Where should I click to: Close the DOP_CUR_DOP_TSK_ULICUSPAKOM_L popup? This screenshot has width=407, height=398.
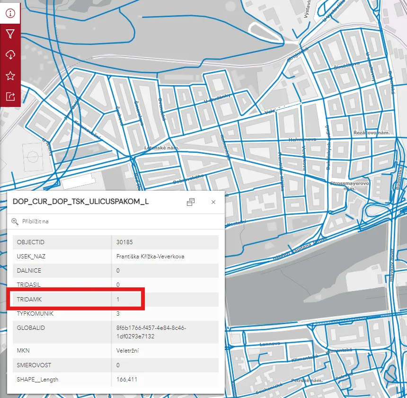click(213, 202)
